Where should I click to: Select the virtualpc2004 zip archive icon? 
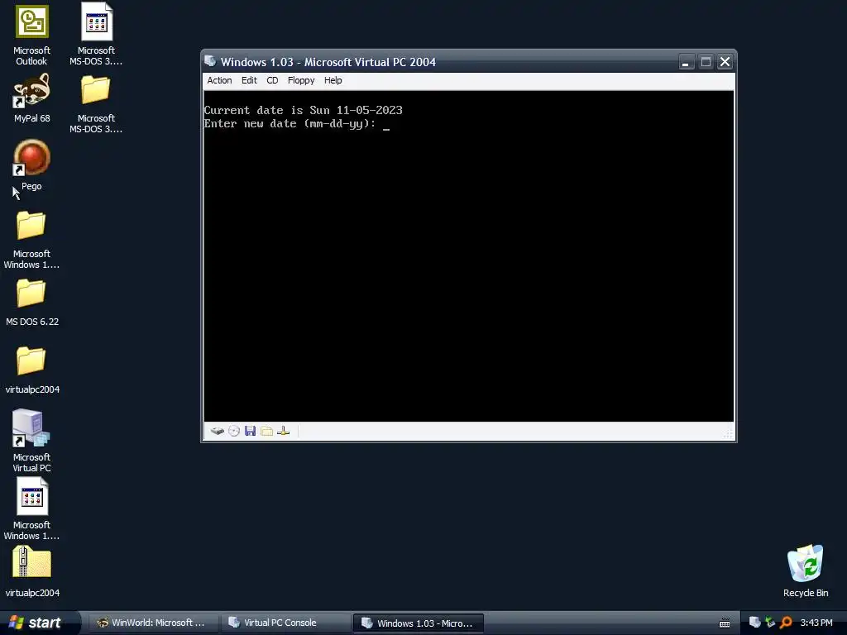tap(32, 571)
